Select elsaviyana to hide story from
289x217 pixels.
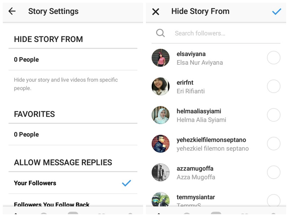pyautogui.click(x=273, y=58)
